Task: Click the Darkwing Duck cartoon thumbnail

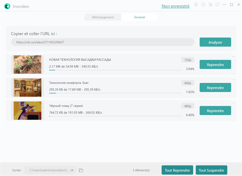Action: [x=28, y=110]
